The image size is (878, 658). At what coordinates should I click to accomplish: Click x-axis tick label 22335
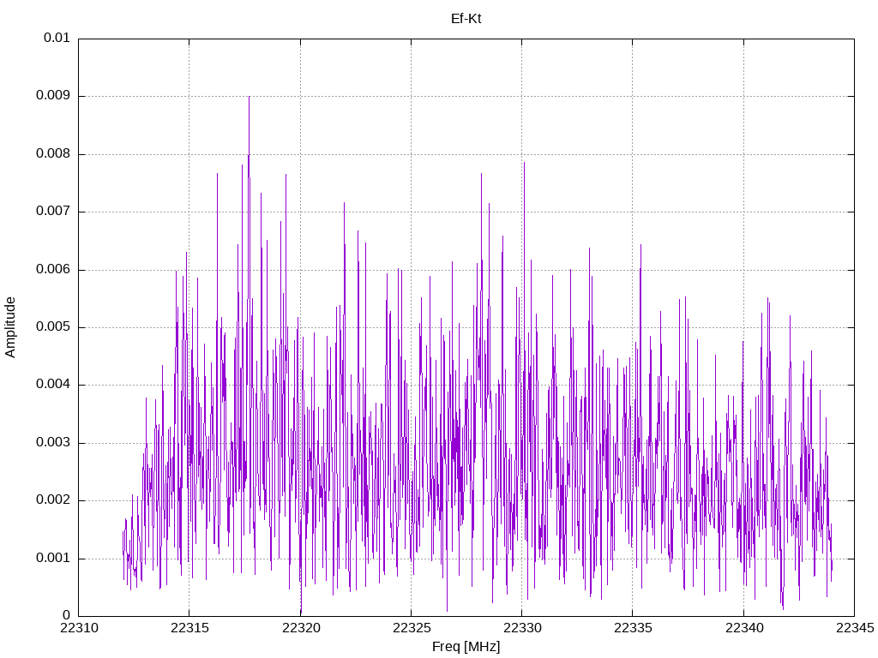pyautogui.click(x=633, y=628)
